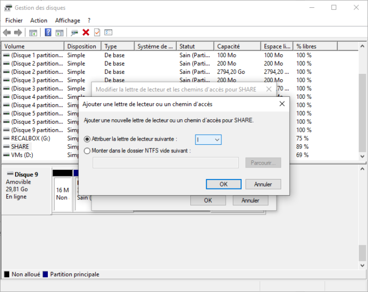Click the show/hide console tree icon

coord(33,33)
